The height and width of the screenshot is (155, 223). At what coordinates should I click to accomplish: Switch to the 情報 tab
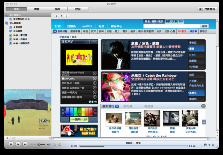pyautogui.click(x=16, y=9)
